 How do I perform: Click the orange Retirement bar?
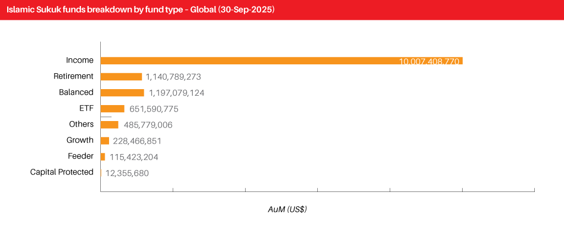[x=121, y=76]
